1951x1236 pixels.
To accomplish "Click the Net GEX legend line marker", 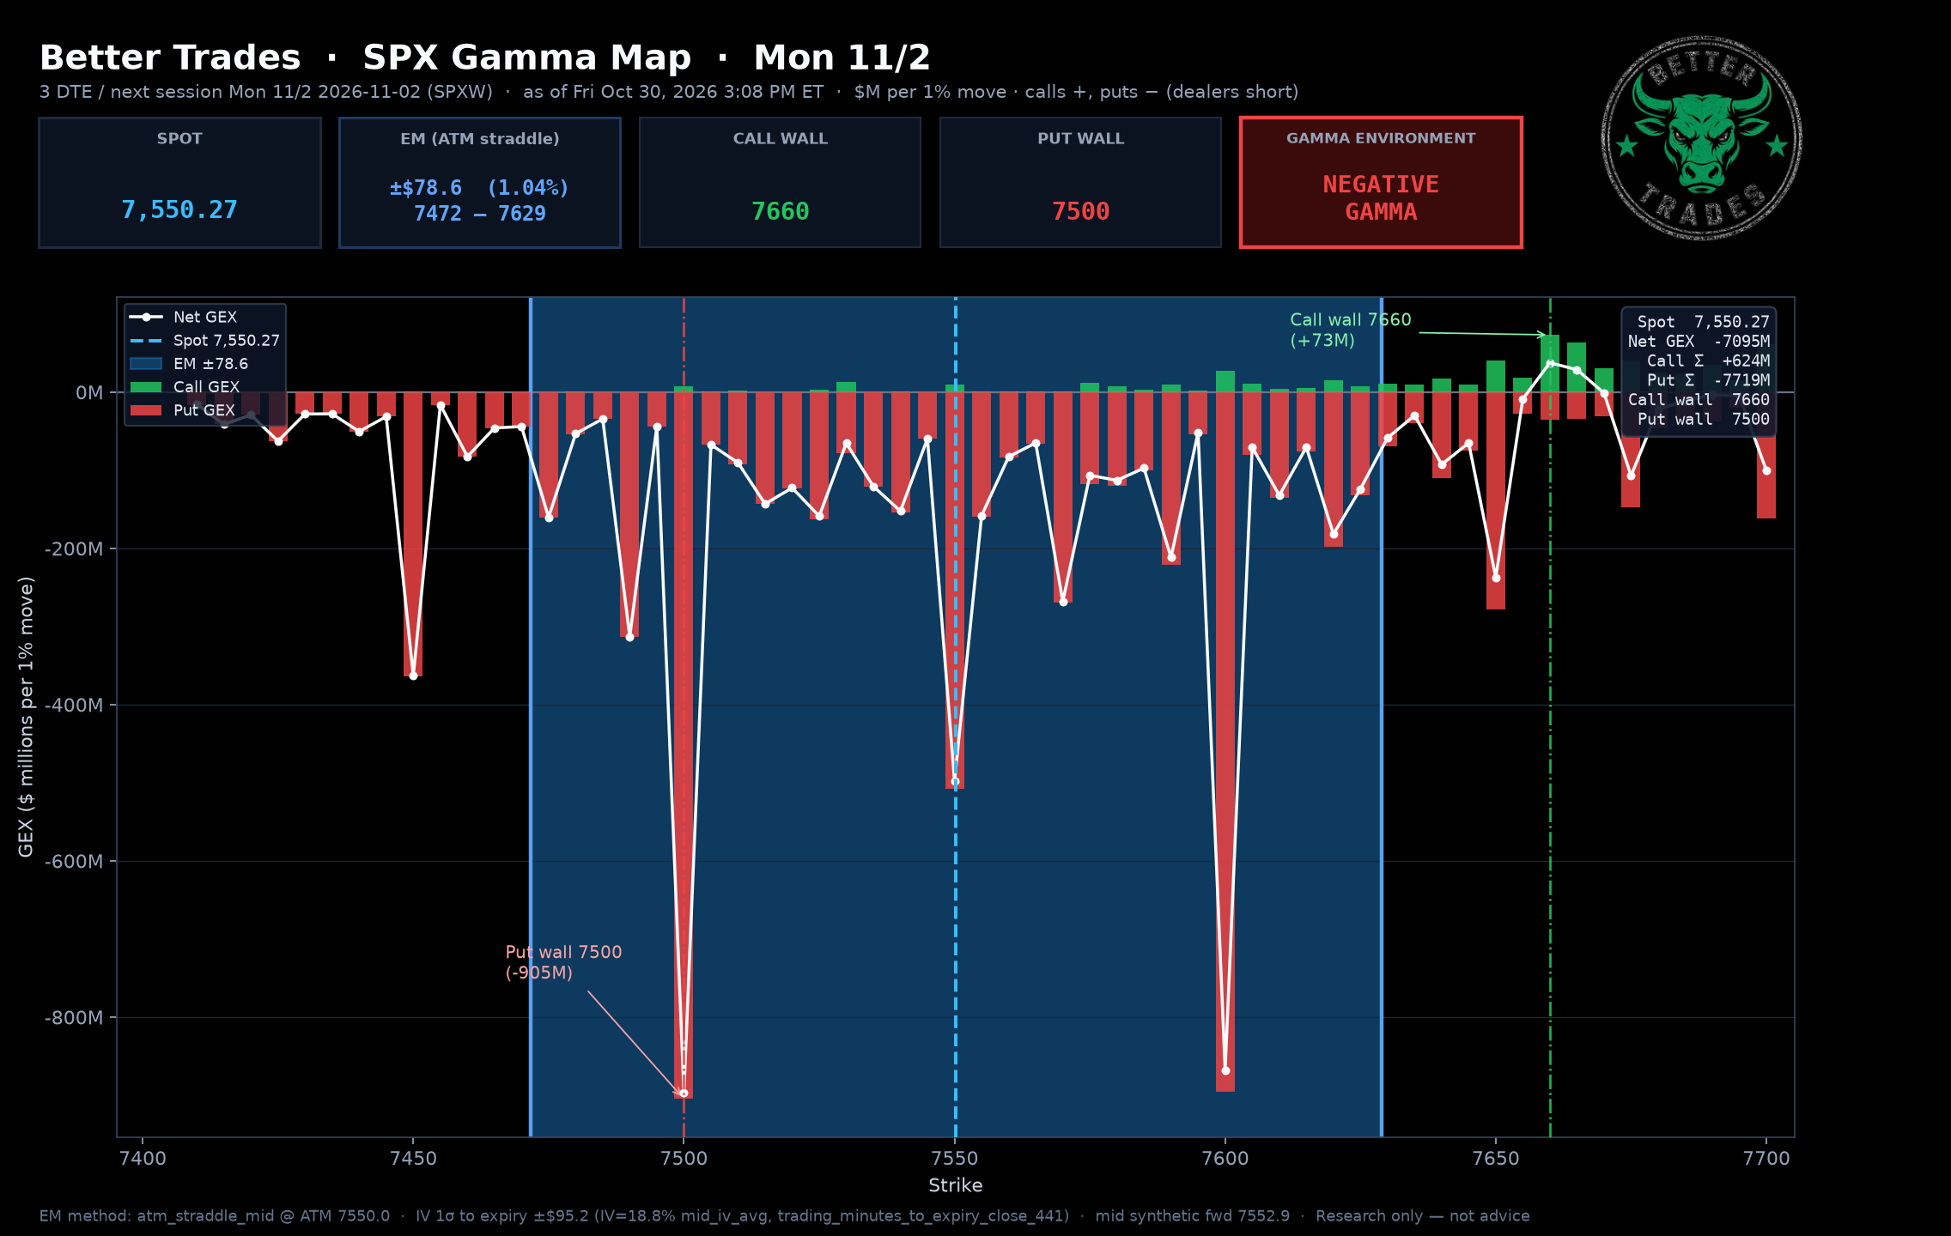I will (x=146, y=317).
